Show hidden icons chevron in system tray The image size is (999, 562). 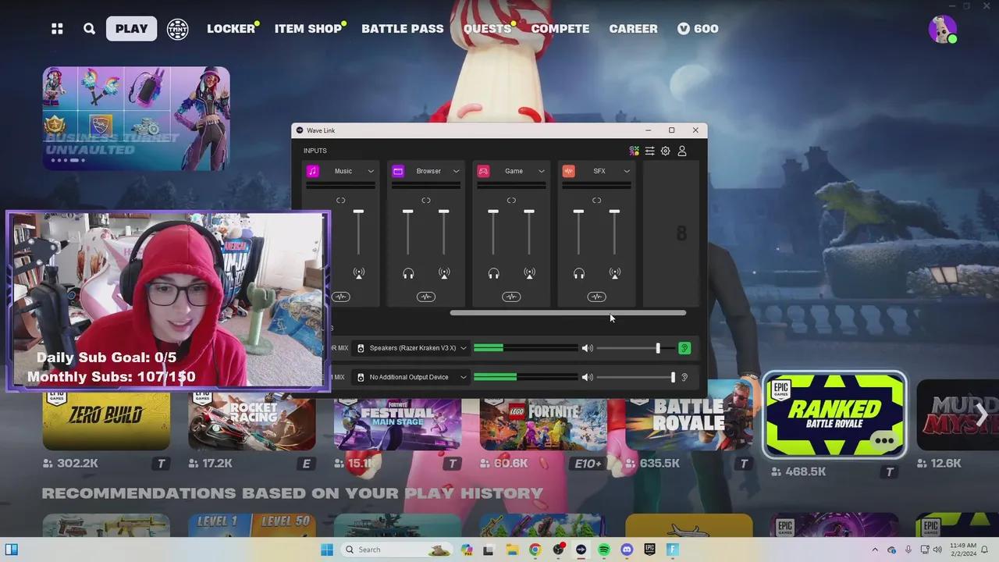point(875,550)
